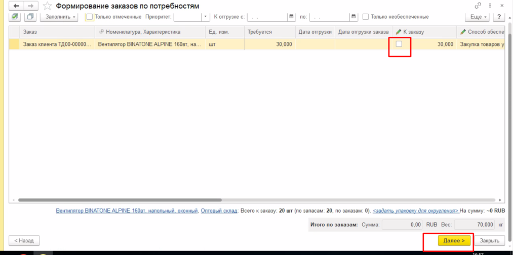Click the check all rows icon

pos(15,17)
